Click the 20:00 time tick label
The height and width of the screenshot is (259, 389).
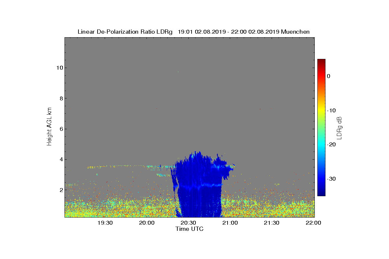click(x=147, y=223)
